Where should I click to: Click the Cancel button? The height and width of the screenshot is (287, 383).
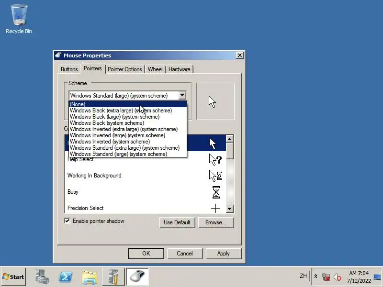click(x=185, y=254)
